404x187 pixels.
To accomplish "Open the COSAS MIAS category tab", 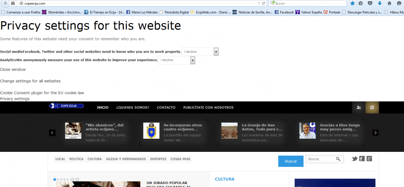I will [180, 159].
